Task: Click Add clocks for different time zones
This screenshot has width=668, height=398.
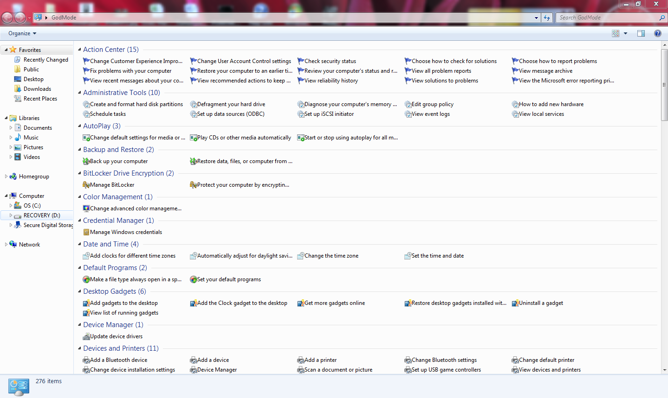Action: (x=133, y=256)
